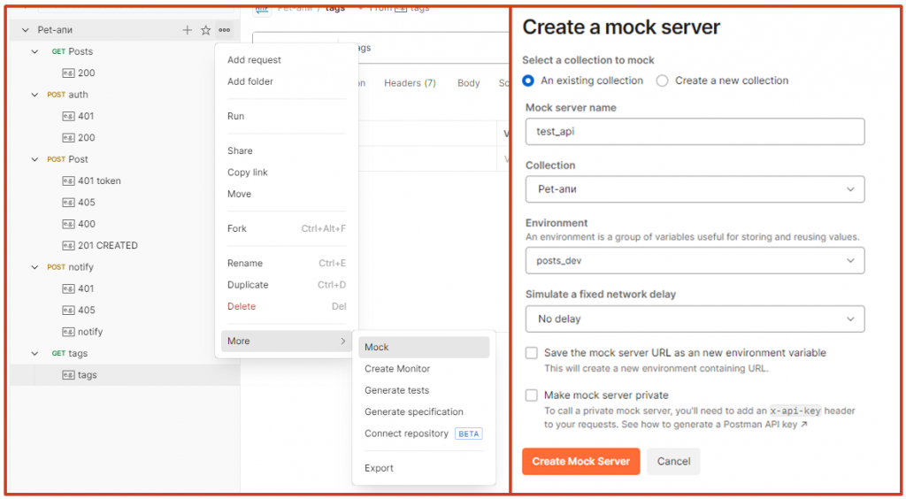
Task: Click the plus icon beside Pet-апи collection
Action: coord(187,30)
